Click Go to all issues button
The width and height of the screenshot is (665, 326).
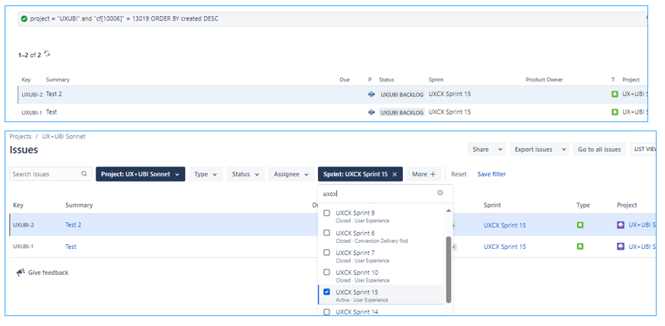coord(599,150)
